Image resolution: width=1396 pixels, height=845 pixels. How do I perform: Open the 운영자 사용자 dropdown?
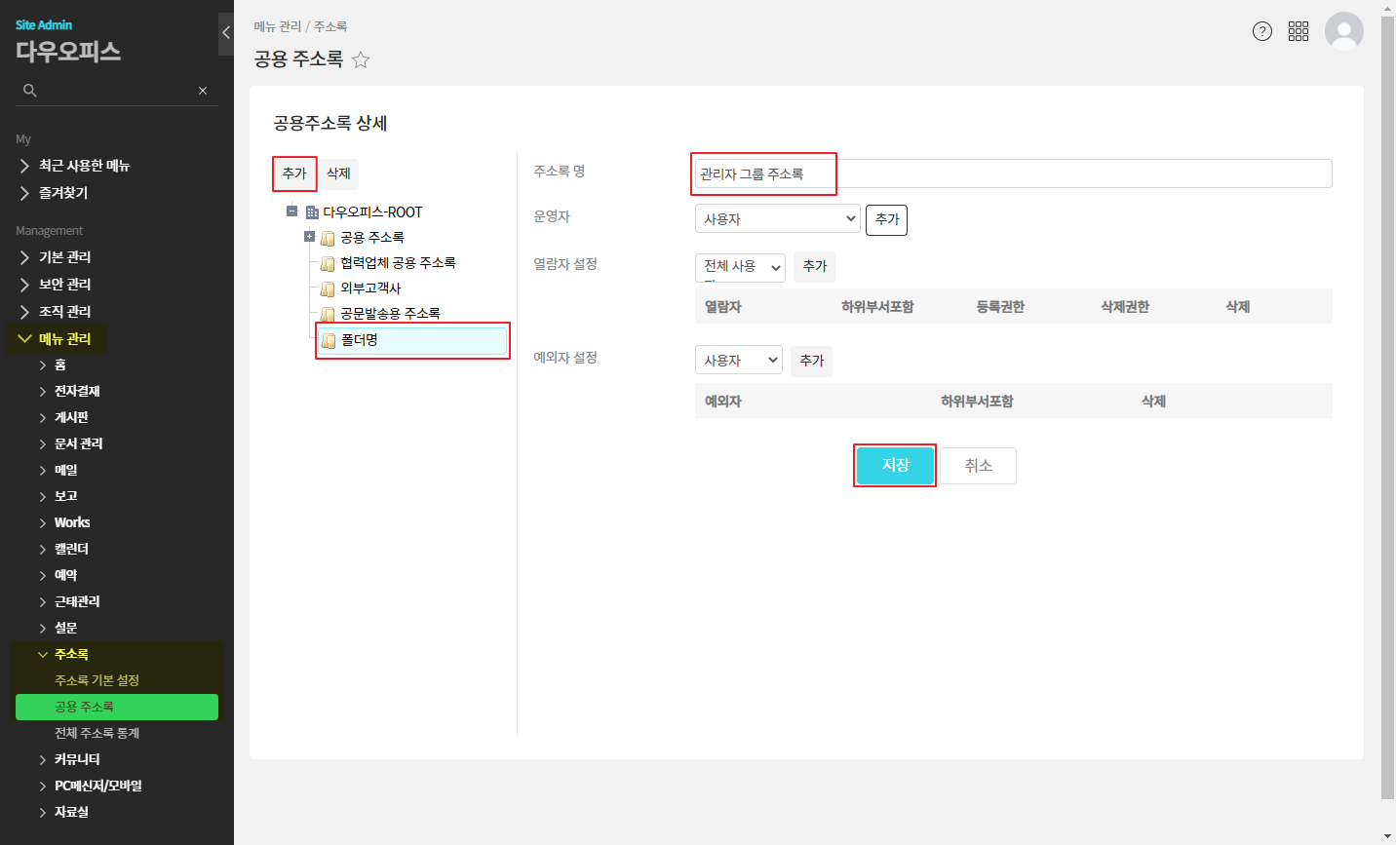777,219
